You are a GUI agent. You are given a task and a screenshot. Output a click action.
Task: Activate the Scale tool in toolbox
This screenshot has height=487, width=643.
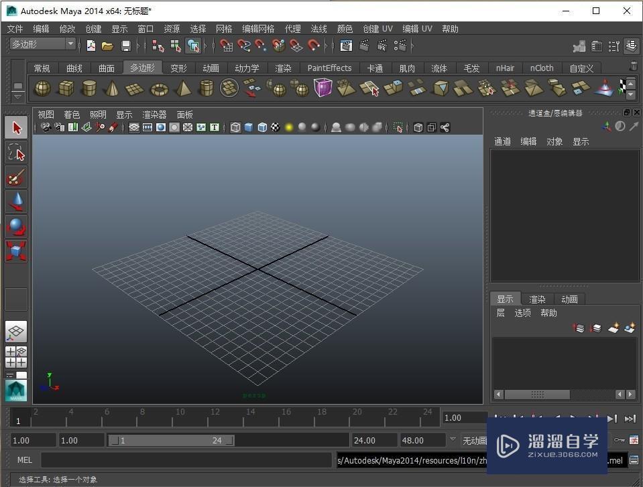pyautogui.click(x=16, y=251)
